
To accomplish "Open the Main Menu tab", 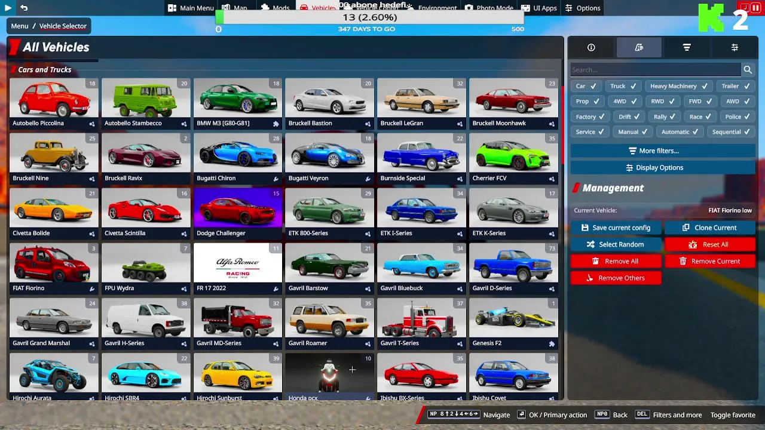I will [x=191, y=8].
